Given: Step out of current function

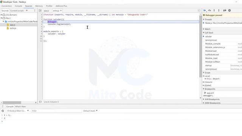Looking at the screenshot, I should point(219,11).
